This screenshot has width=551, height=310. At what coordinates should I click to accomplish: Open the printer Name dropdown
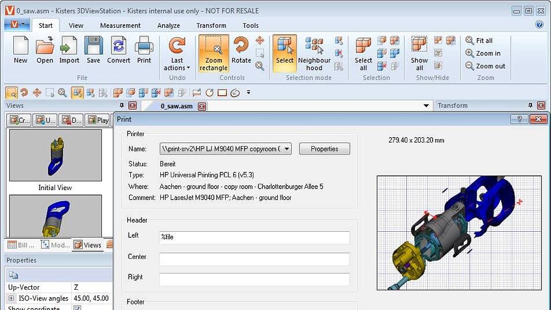pos(288,149)
